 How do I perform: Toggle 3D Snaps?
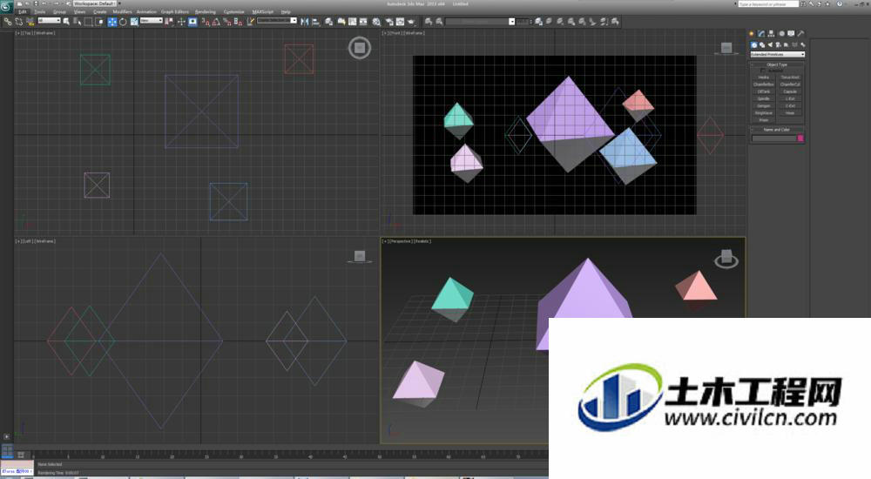click(x=206, y=22)
